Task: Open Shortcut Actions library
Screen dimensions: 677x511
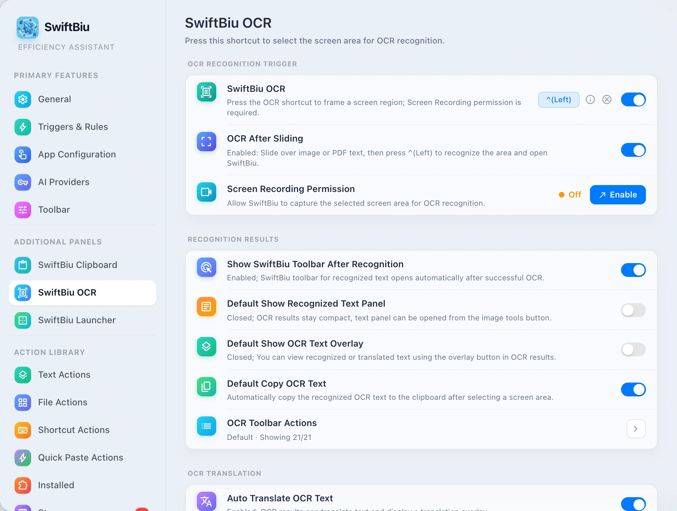Action: click(83, 430)
